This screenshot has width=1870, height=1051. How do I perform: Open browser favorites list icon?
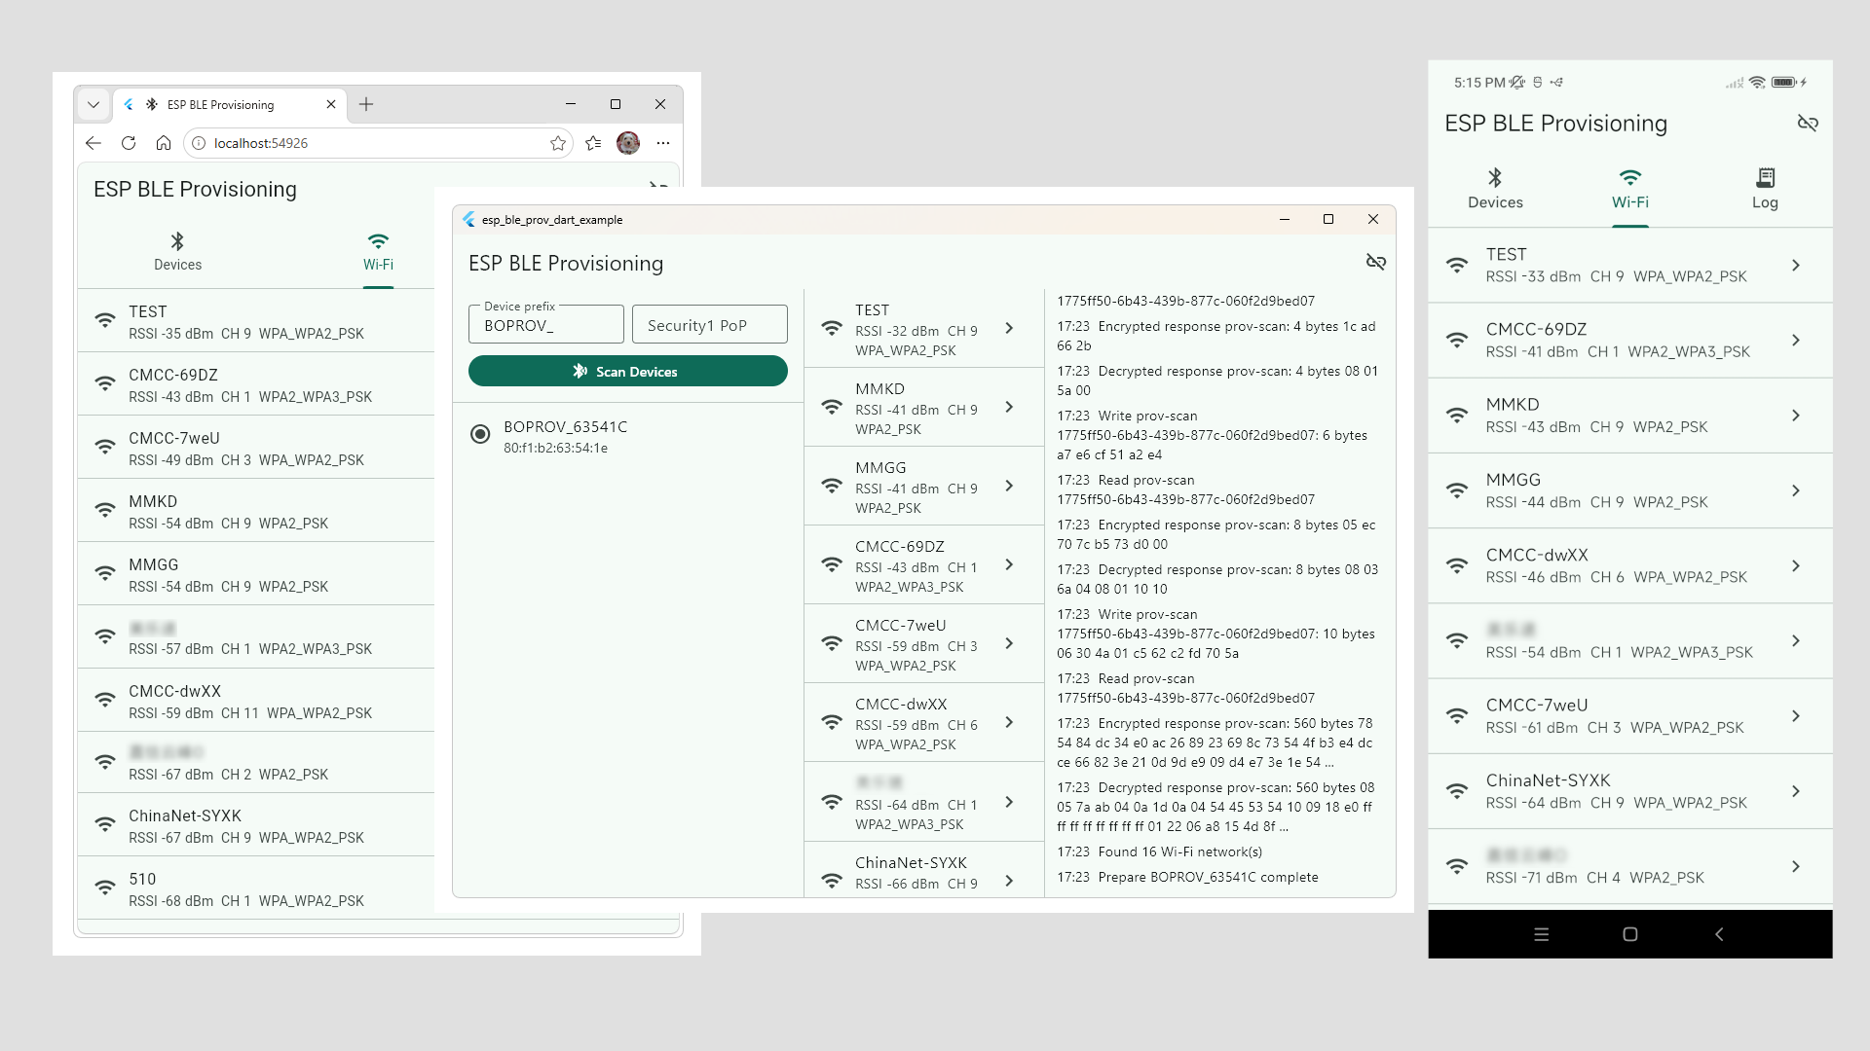[x=593, y=143]
